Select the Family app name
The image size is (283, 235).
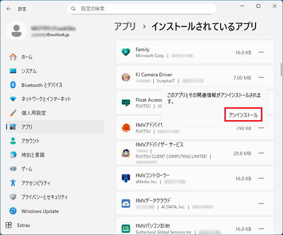tap(143, 49)
